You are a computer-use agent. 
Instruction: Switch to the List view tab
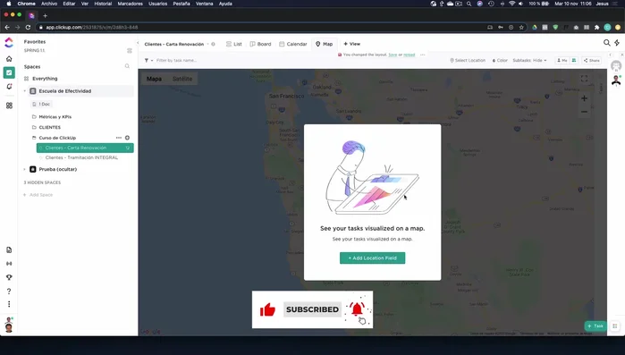pos(234,44)
